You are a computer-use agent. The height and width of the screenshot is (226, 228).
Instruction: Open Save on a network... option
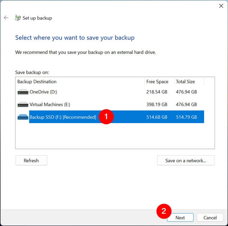pyautogui.click(x=185, y=161)
